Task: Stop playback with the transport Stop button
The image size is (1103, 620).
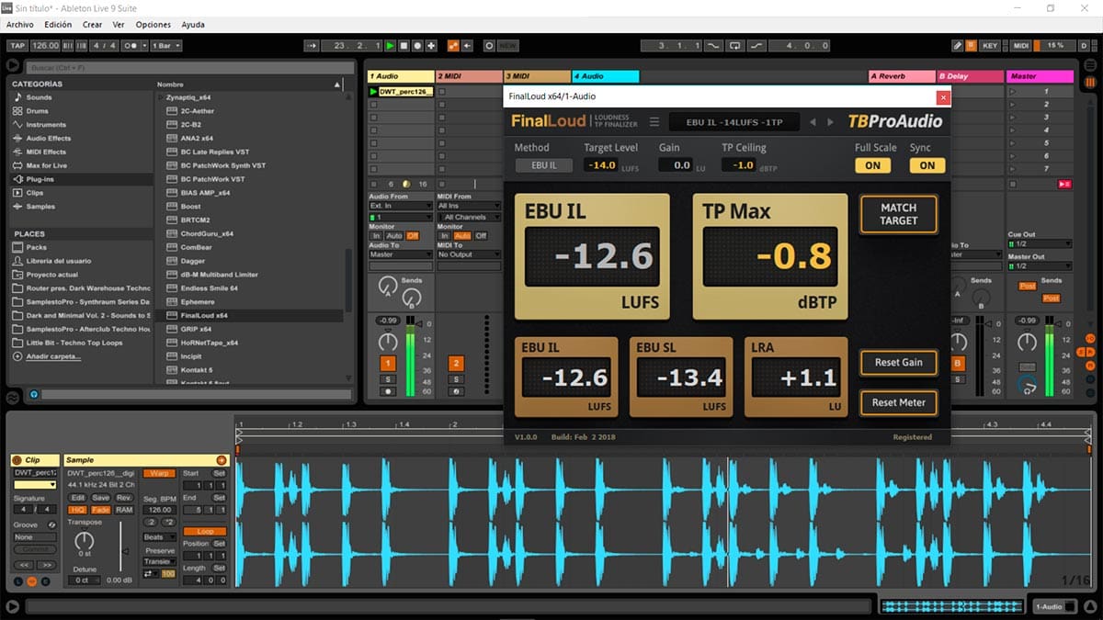Action: [x=404, y=45]
